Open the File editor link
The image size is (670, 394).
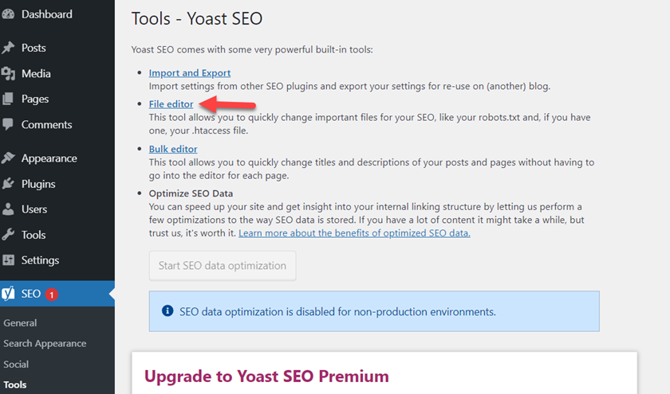pyautogui.click(x=171, y=104)
